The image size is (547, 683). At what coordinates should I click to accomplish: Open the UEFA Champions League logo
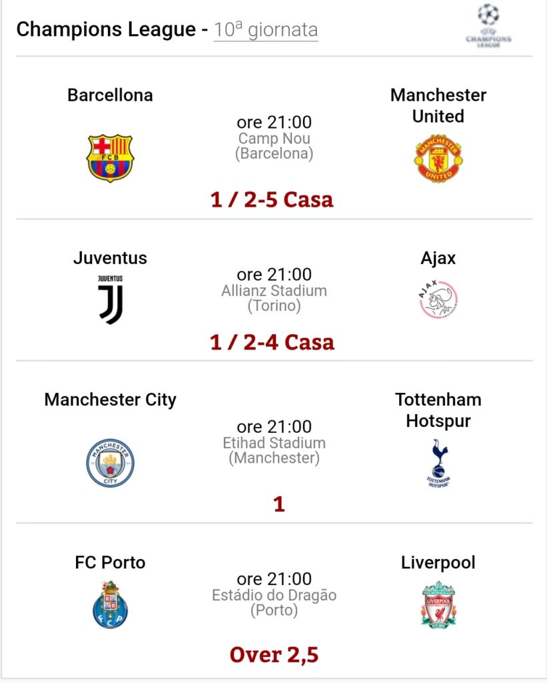[x=488, y=26]
